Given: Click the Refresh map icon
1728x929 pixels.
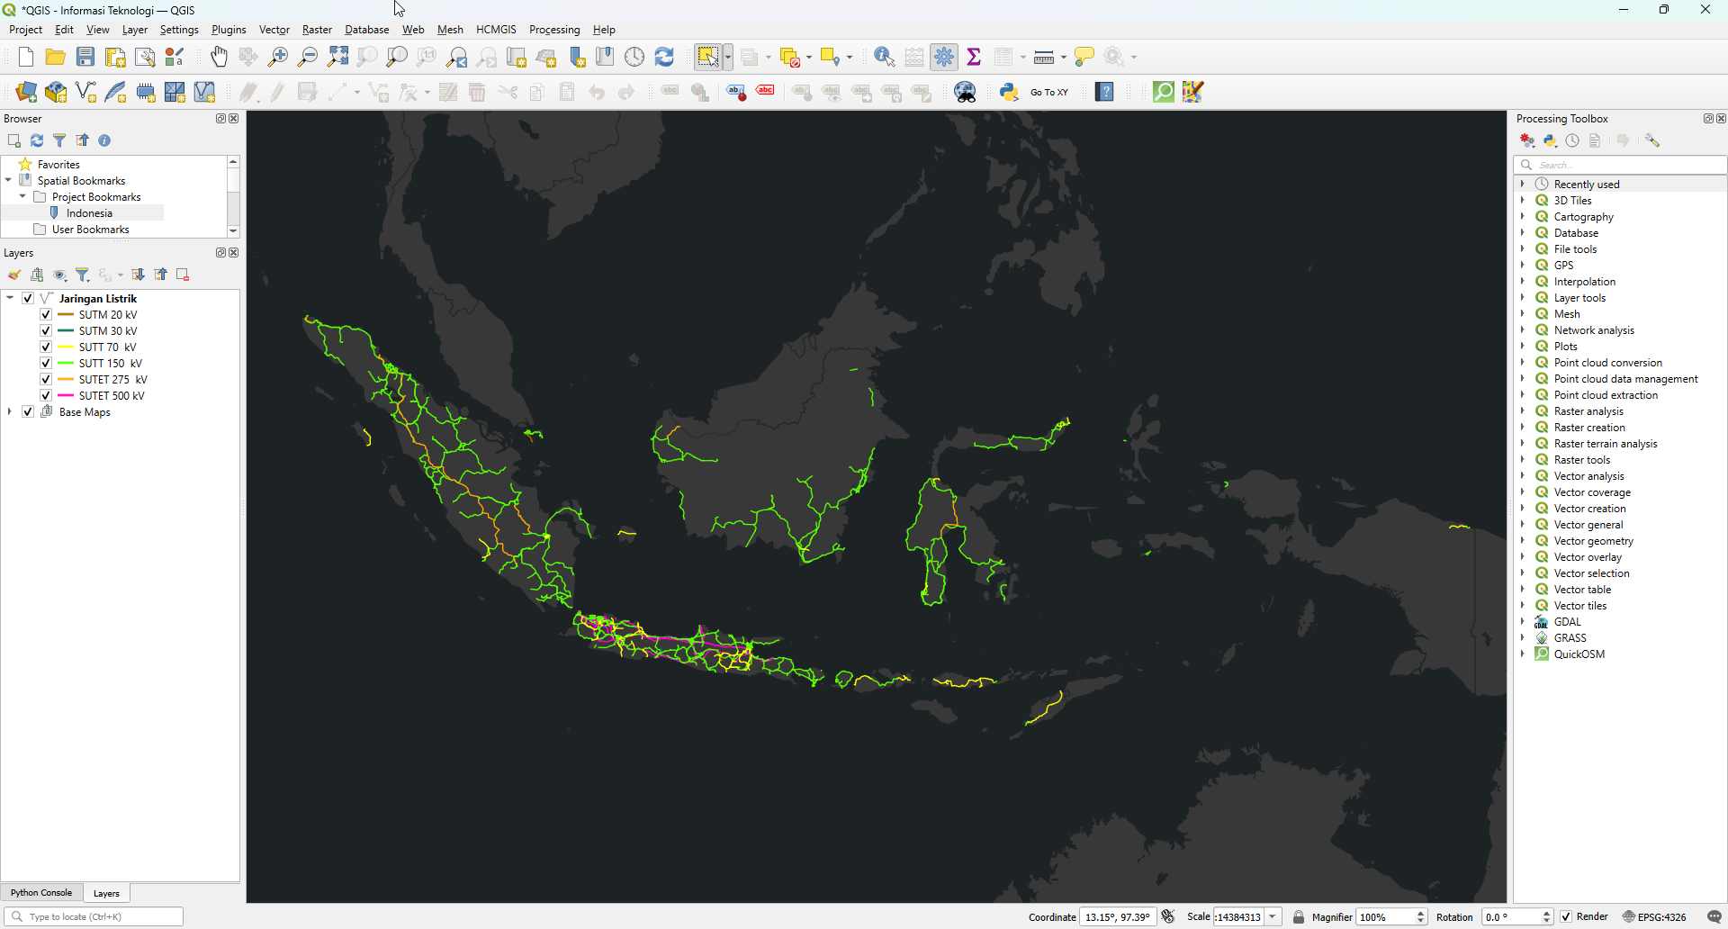Looking at the screenshot, I should (x=664, y=58).
